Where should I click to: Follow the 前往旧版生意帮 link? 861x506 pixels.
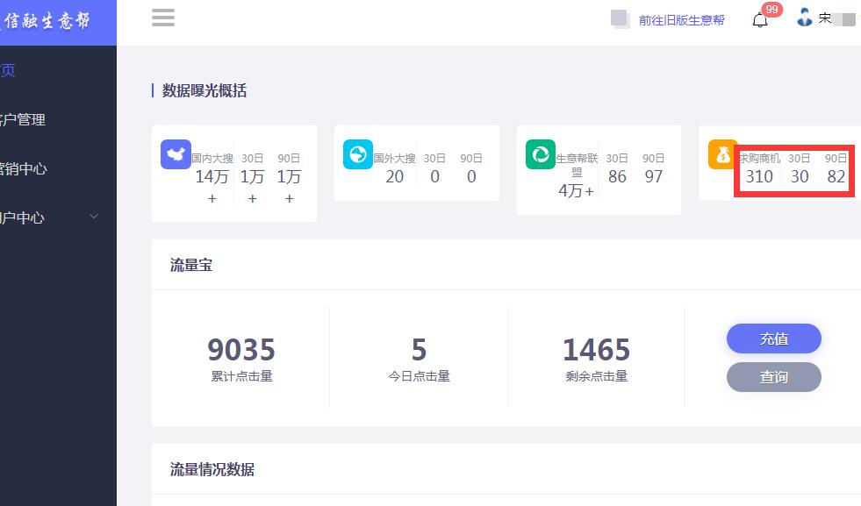point(681,20)
